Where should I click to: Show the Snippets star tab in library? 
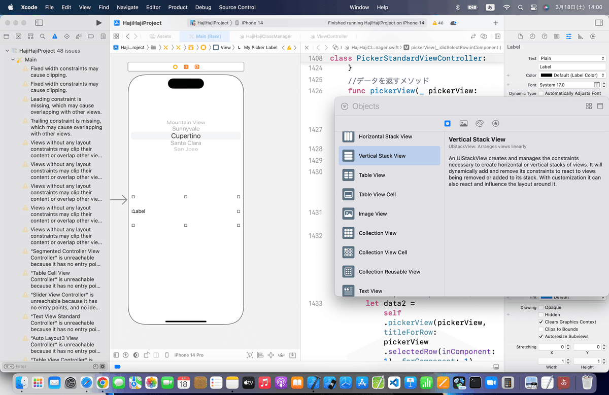coord(496,123)
